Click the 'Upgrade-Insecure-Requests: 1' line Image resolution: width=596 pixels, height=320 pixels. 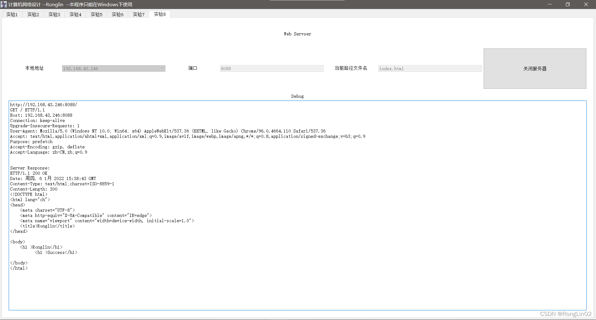pyautogui.click(x=45, y=126)
